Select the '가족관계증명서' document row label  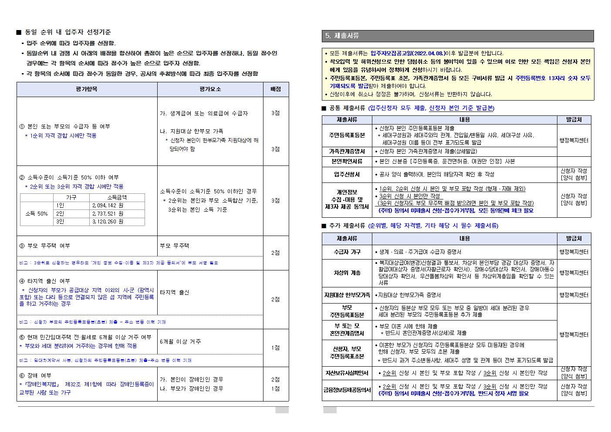[x=347, y=152]
